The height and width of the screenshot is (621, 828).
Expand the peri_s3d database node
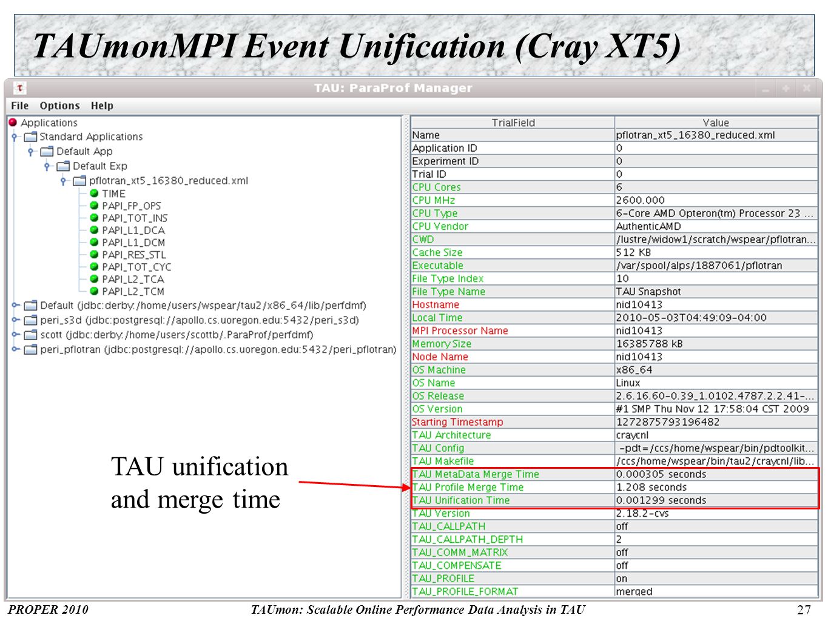(16, 320)
